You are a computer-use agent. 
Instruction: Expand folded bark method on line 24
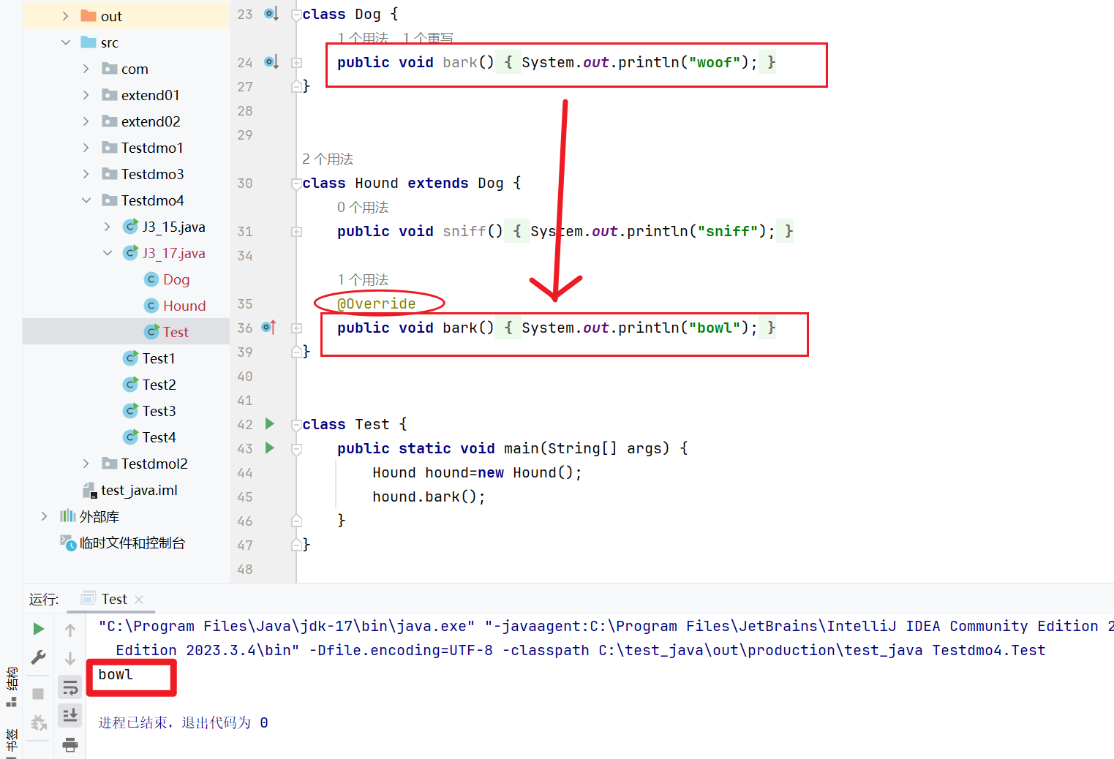[x=297, y=63]
